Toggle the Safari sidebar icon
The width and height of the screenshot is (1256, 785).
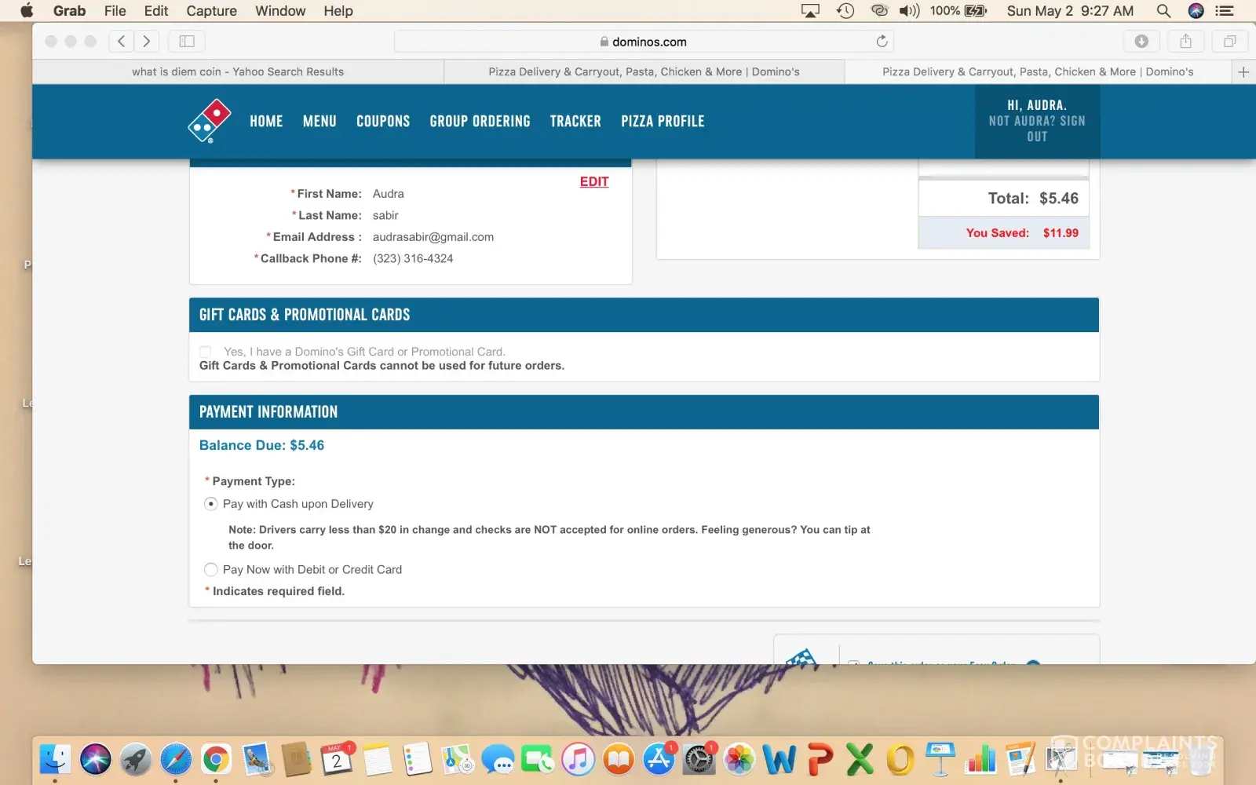point(187,42)
